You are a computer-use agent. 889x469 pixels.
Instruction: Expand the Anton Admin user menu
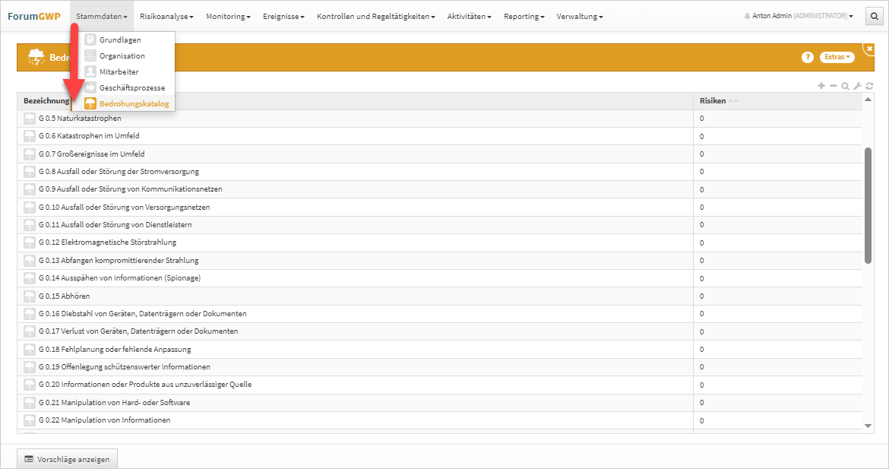click(x=799, y=16)
